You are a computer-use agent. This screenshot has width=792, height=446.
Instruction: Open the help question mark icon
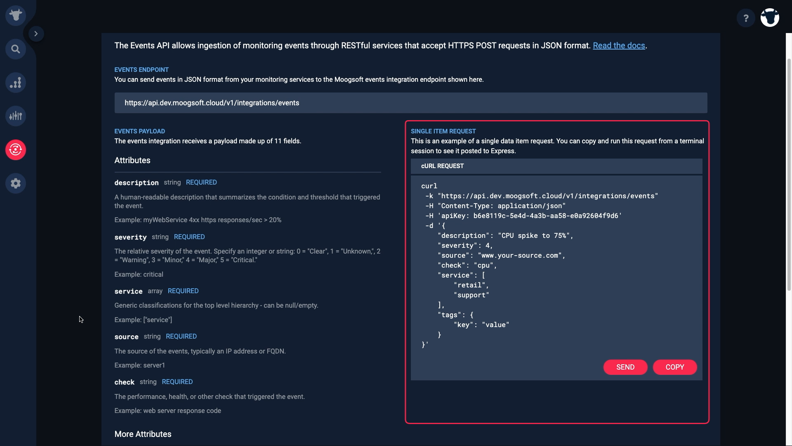tap(746, 18)
